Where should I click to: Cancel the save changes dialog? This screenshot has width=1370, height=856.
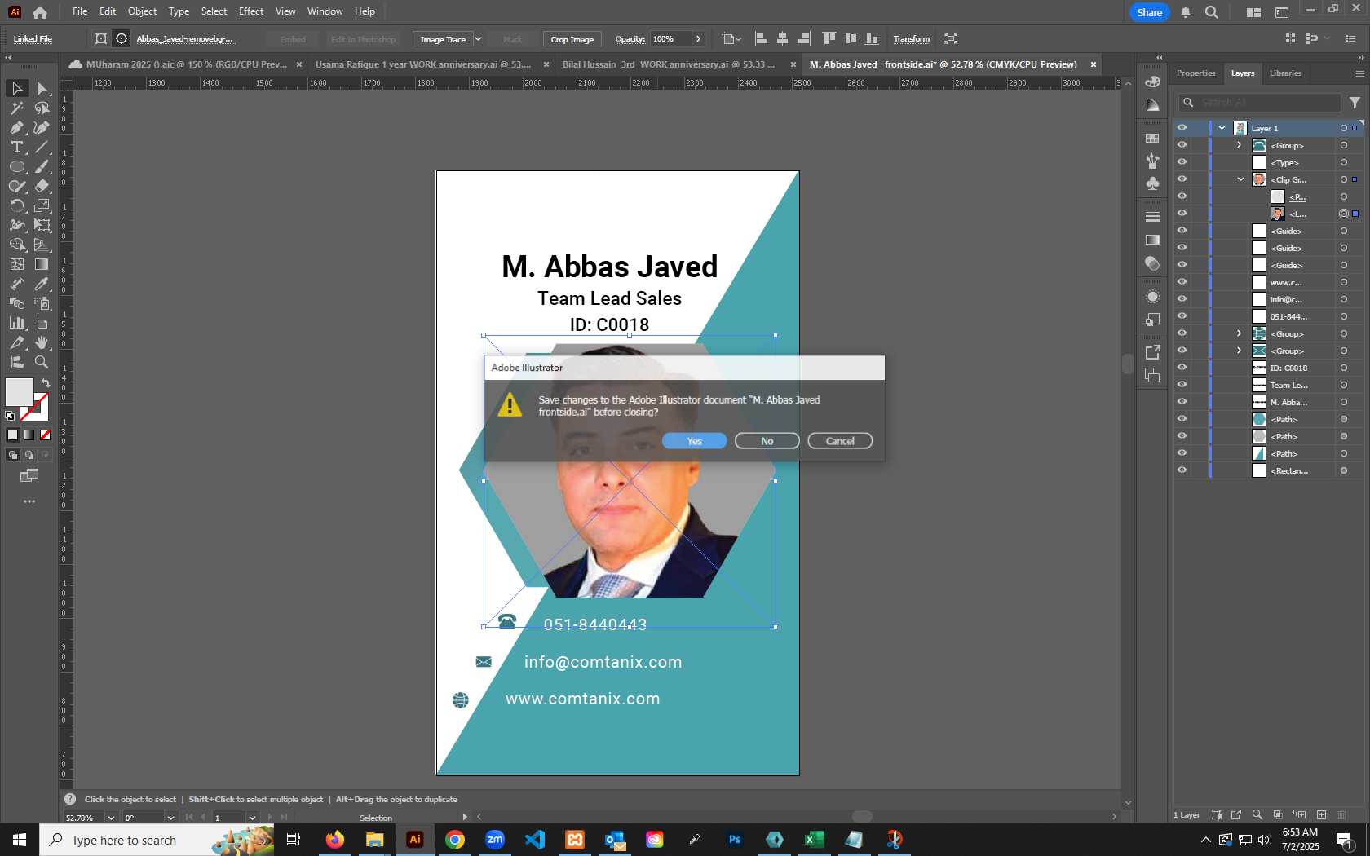click(x=840, y=441)
